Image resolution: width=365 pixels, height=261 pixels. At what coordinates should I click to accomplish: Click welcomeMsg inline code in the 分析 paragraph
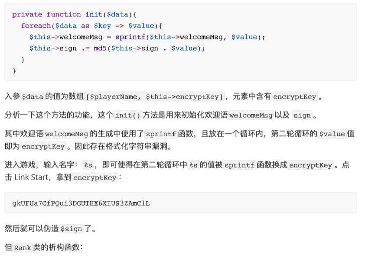click(x=251, y=116)
